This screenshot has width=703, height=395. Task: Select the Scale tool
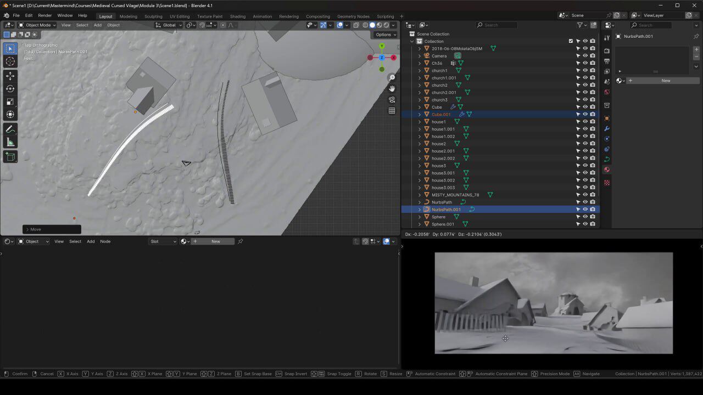tap(9, 101)
